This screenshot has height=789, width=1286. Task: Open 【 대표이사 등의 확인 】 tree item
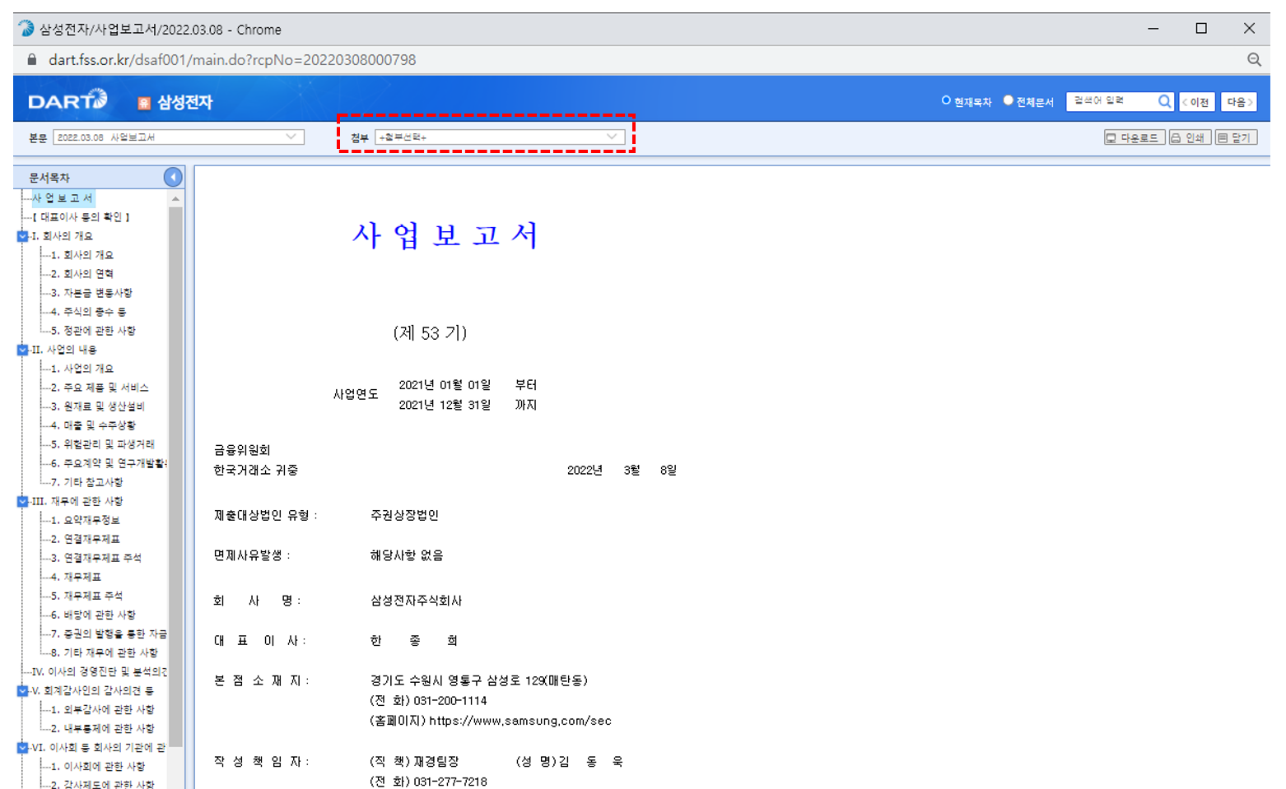click(81, 217)
